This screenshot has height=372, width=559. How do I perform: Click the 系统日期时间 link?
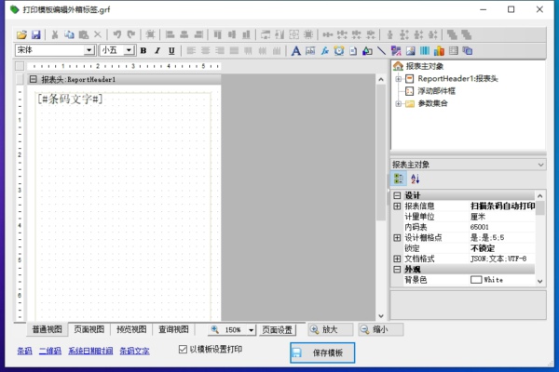point(90,352)
